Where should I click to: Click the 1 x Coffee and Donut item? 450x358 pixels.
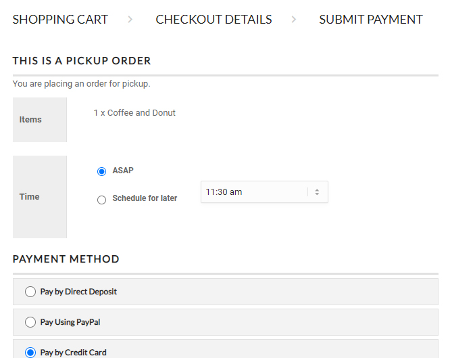click(134, 113)
